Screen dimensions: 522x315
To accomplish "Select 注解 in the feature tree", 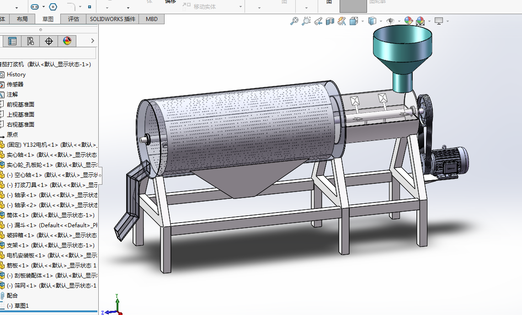I will coord(12,95).
